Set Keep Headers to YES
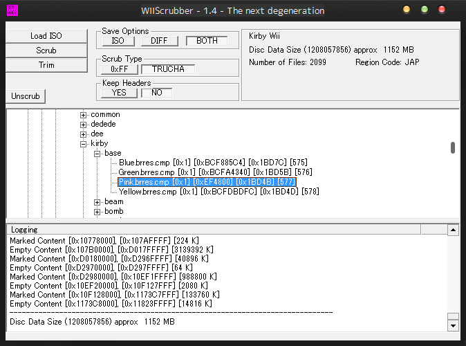 [x=119, y=93]
